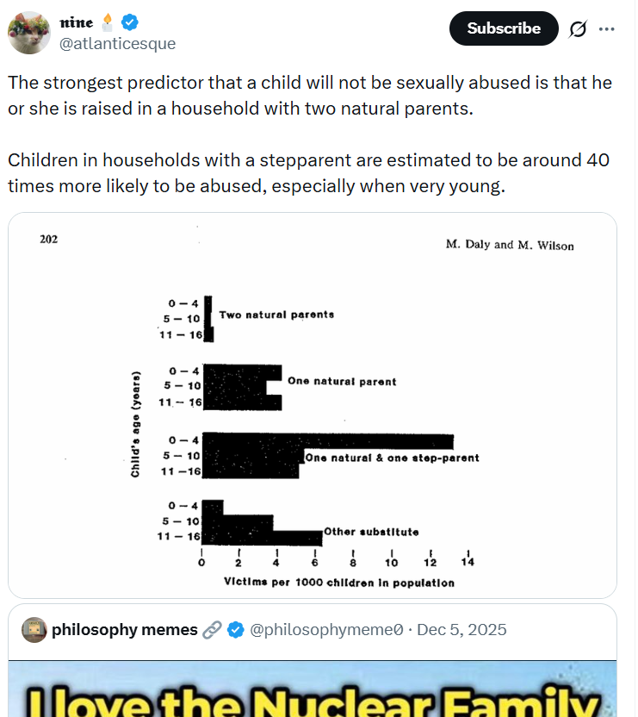Click the Dec 5, 2025 timestamp
The image size is (638, 717).
pos(462,630)
